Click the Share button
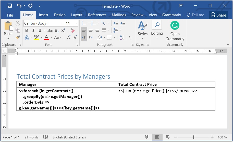The image size is (233, 142). coord(218,15)
